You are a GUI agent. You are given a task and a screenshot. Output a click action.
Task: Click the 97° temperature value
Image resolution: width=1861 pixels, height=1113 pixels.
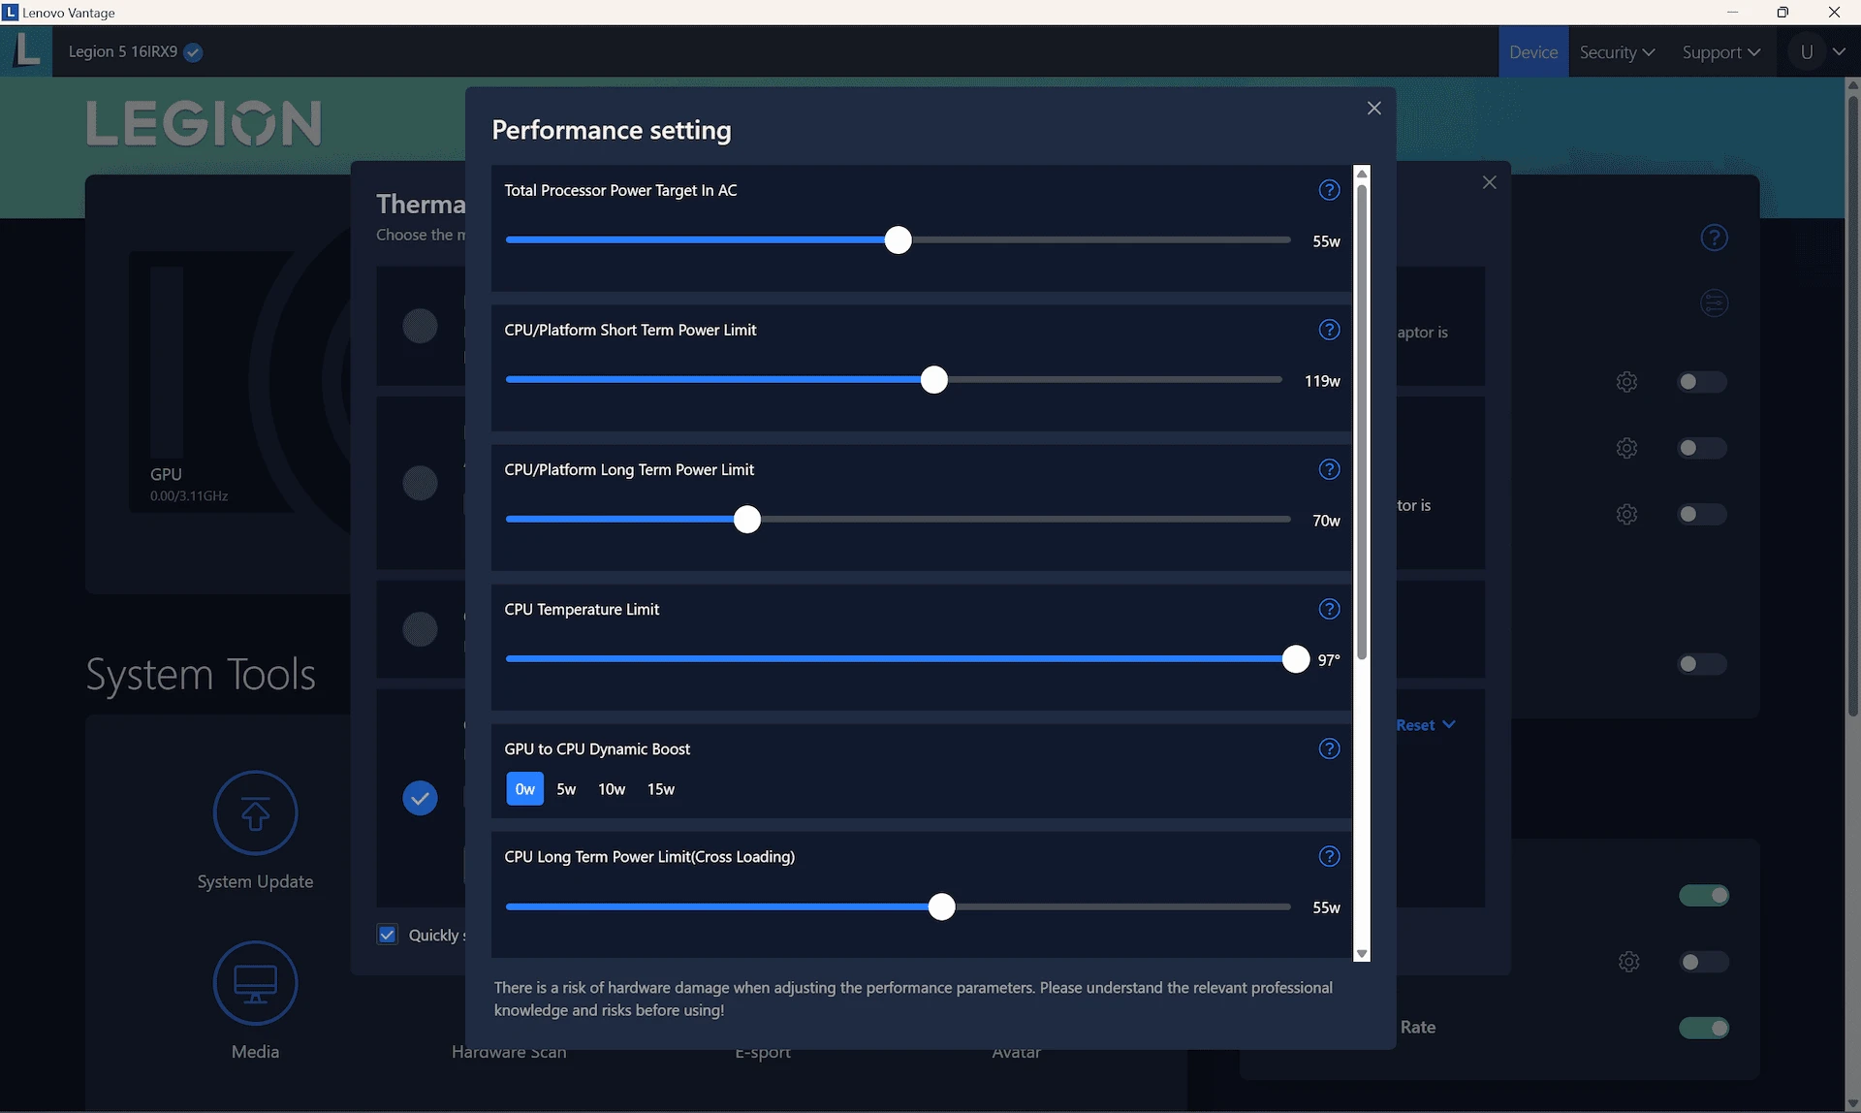point(1328,660)
